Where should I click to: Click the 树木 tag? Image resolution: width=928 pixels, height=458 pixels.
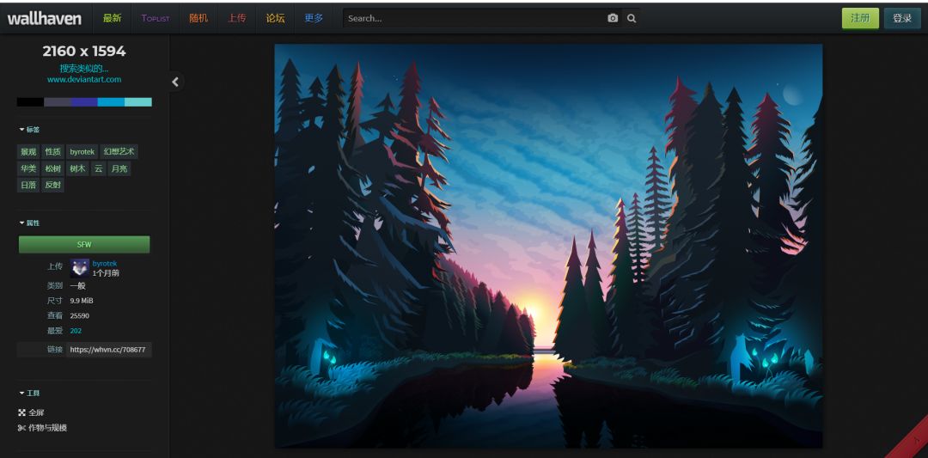(77, 168)
